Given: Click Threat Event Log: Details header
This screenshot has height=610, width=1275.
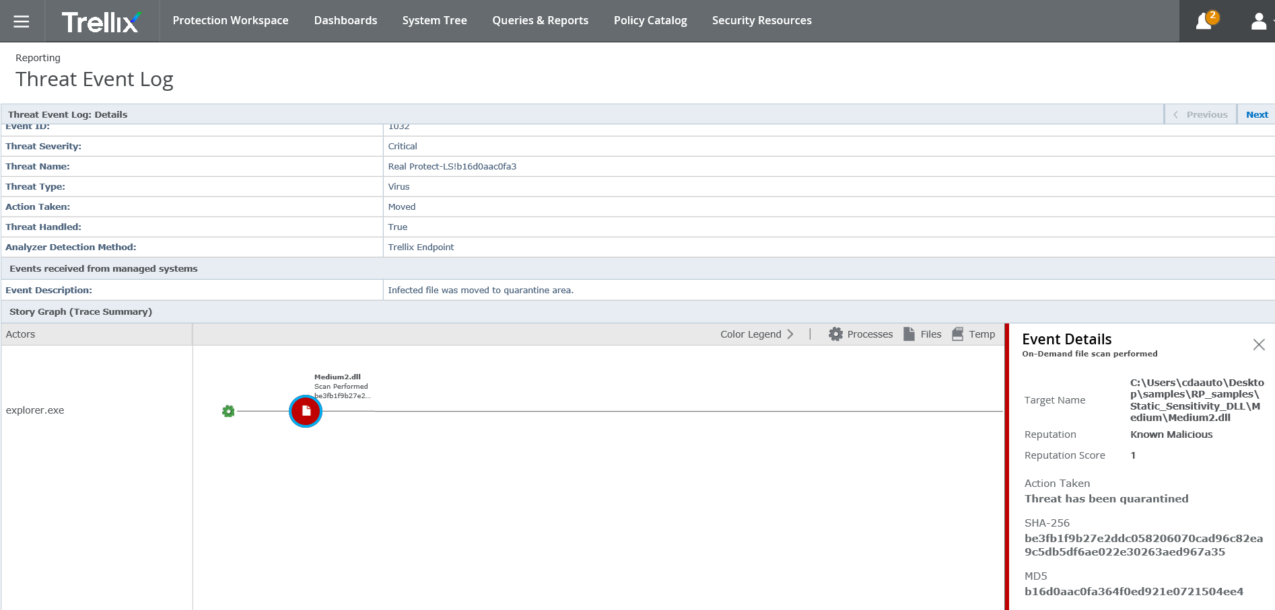Looking at the screenshot, I should [x=68, y=114].
